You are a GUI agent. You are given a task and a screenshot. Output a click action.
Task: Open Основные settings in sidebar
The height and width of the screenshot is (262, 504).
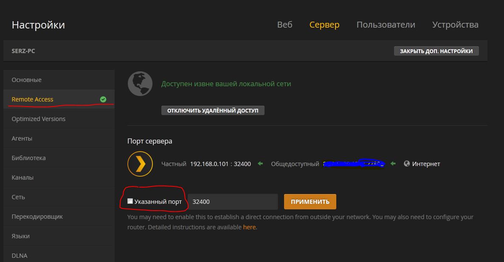tap(26, 80)
